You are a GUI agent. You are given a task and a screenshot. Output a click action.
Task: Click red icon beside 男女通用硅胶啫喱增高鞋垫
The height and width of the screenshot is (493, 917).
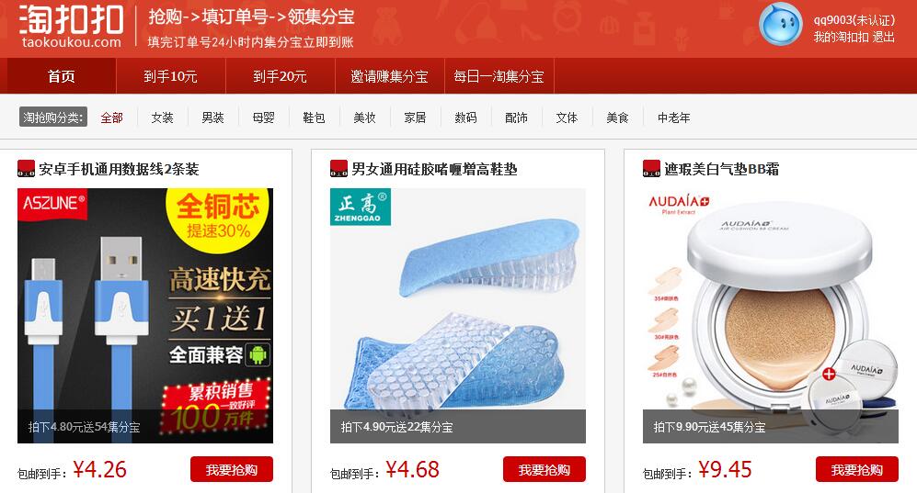(x=339, y=169)
